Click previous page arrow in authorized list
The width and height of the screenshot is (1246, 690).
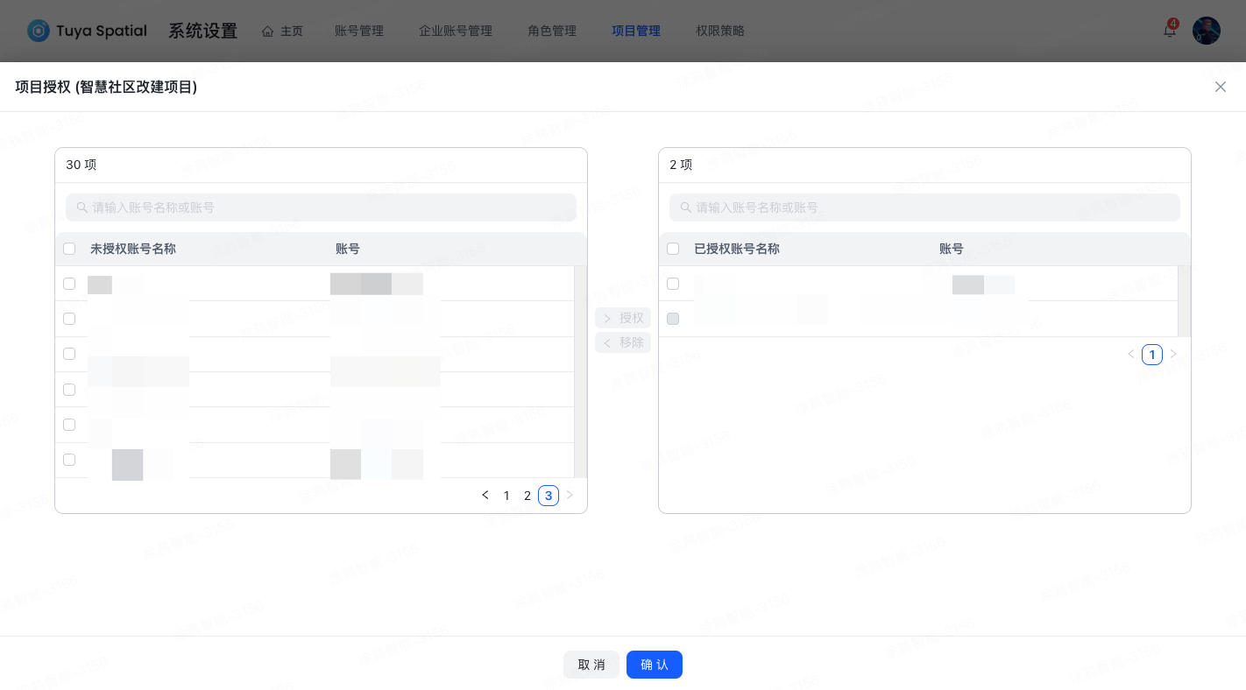(1131, 355)
